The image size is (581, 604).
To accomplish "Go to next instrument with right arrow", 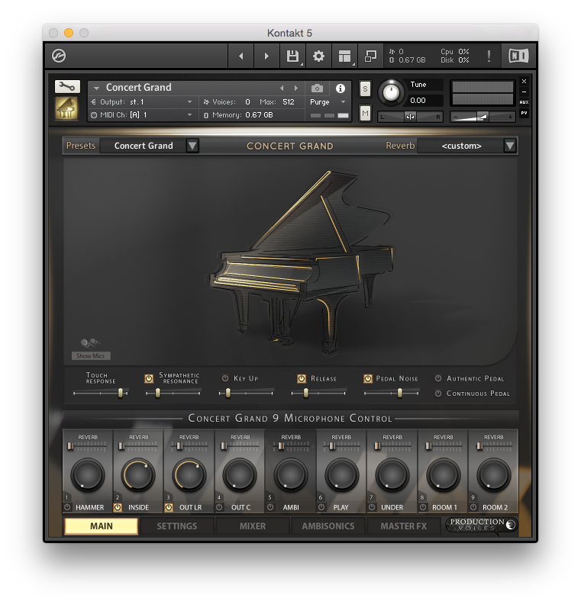I will click(x=266, y=56).
